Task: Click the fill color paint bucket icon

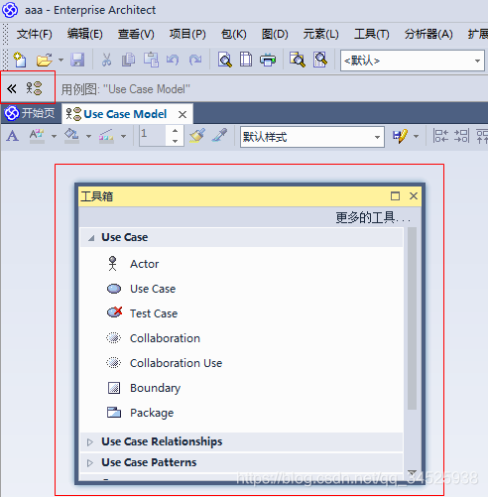Action: [71, 136]
